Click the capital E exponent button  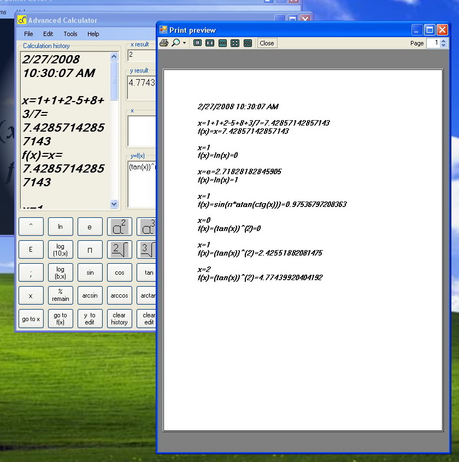pos(31,250)
